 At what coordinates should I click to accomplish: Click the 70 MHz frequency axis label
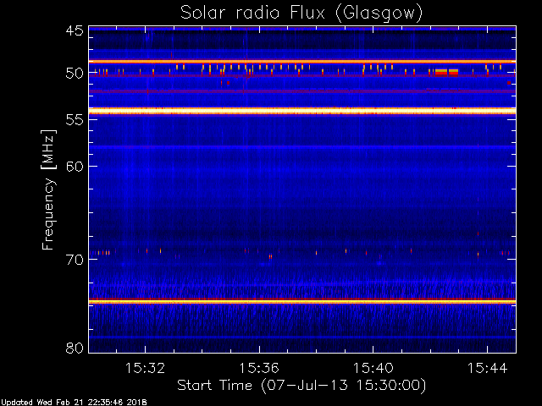[75, 260]
